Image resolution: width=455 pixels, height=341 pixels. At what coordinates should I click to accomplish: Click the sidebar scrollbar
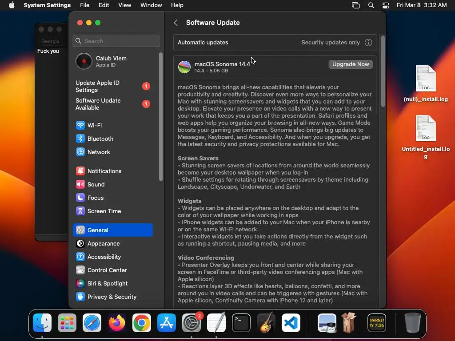click(x=160, y=117)
